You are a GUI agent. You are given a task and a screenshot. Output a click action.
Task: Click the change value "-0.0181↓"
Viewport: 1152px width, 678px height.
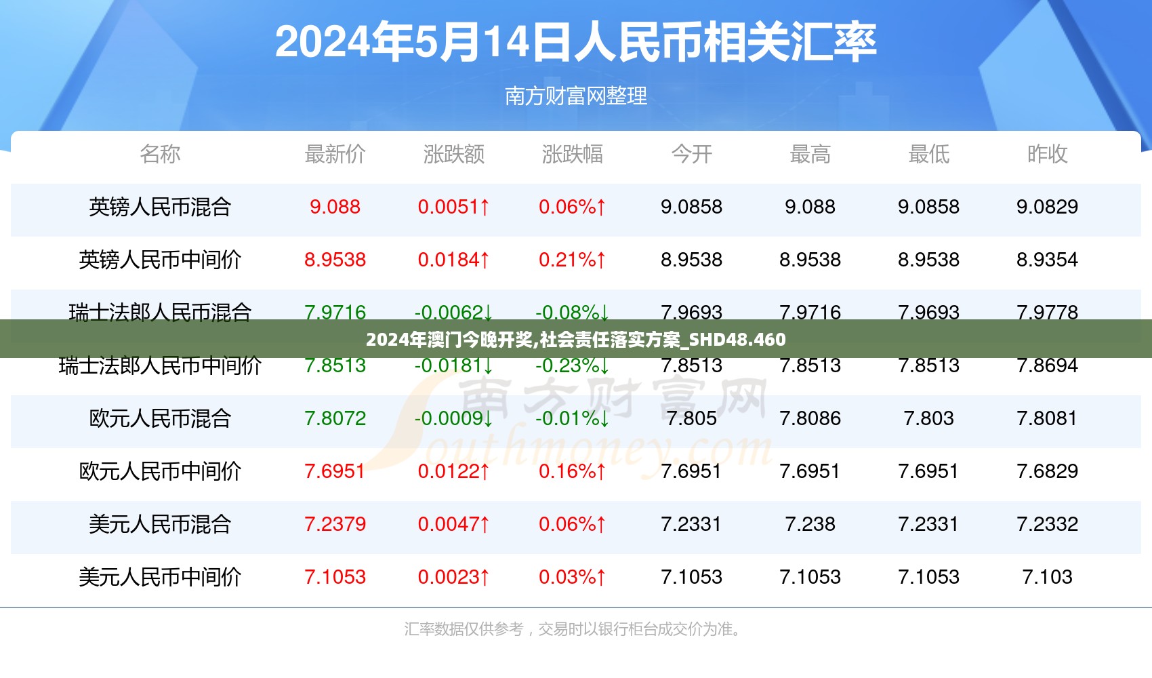(454, 366)
